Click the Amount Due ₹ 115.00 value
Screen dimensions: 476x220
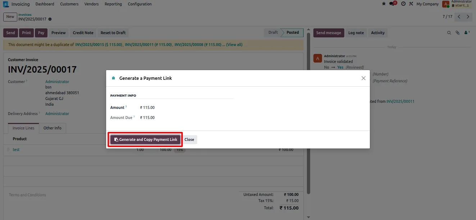coord(147,118)
